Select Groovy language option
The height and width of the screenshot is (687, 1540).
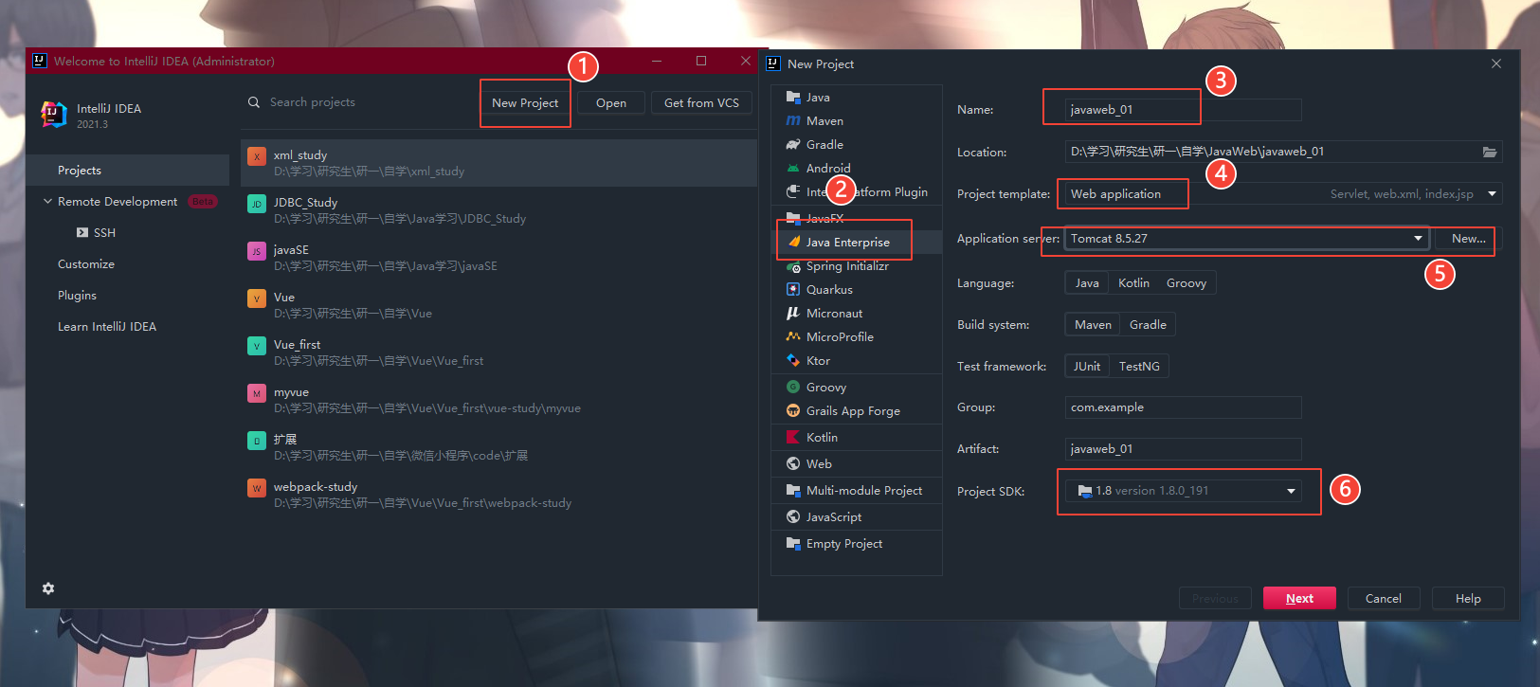point(1187,283)
